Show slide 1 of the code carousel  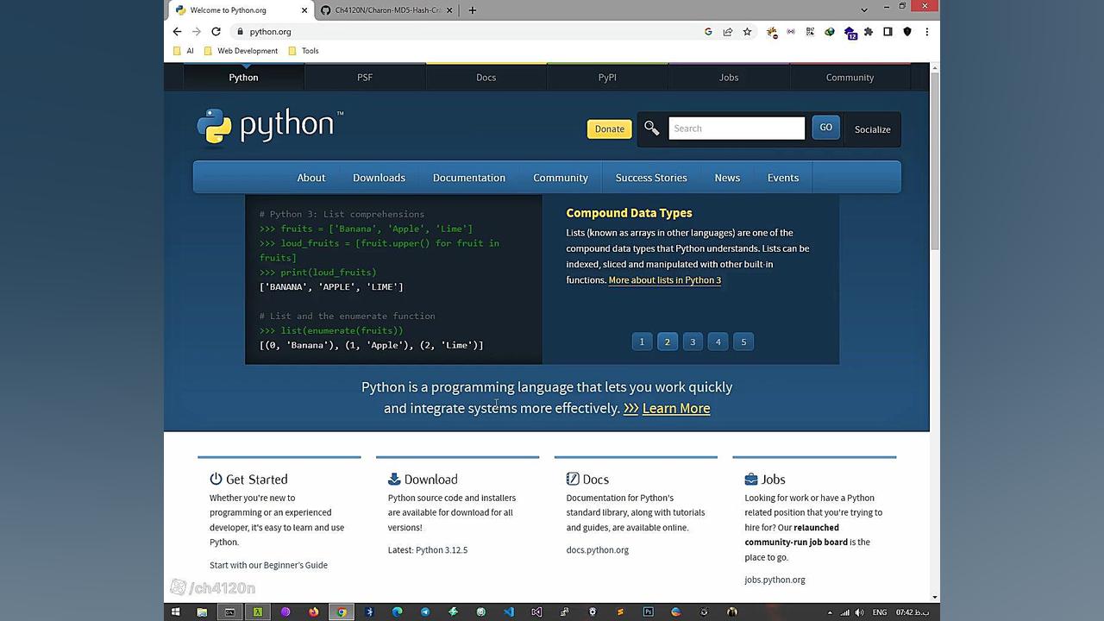[642, 342]
